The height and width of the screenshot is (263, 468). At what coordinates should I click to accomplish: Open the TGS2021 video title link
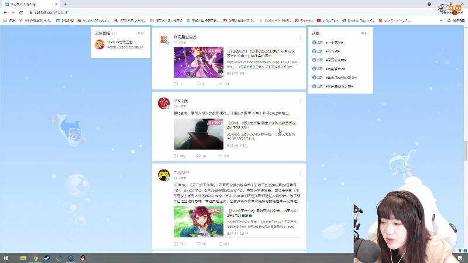pyautogui.click(x=261, y=53)
